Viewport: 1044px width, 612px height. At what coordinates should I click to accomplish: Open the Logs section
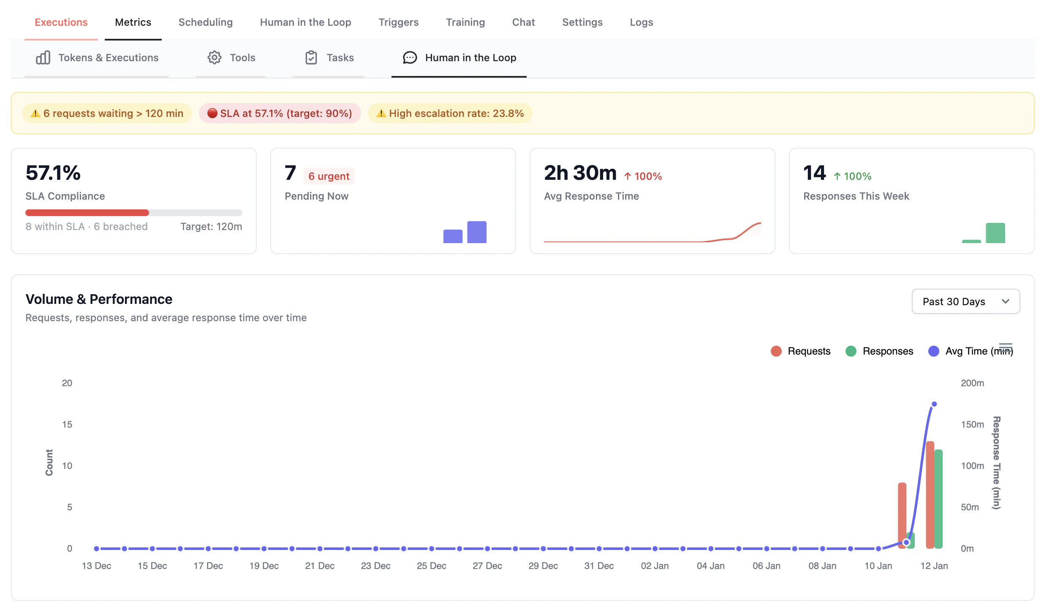point(641,22)
